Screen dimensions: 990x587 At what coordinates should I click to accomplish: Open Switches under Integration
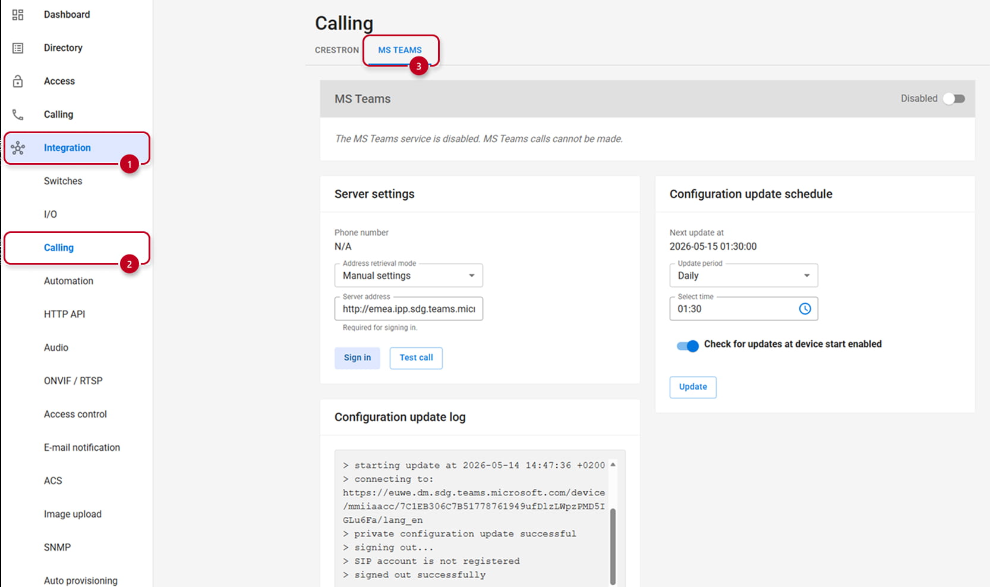tap(63, 181)
